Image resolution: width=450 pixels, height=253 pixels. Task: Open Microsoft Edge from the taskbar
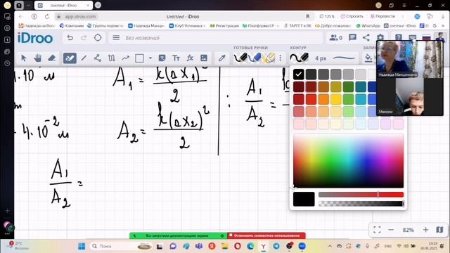click(x=250, y=246)
